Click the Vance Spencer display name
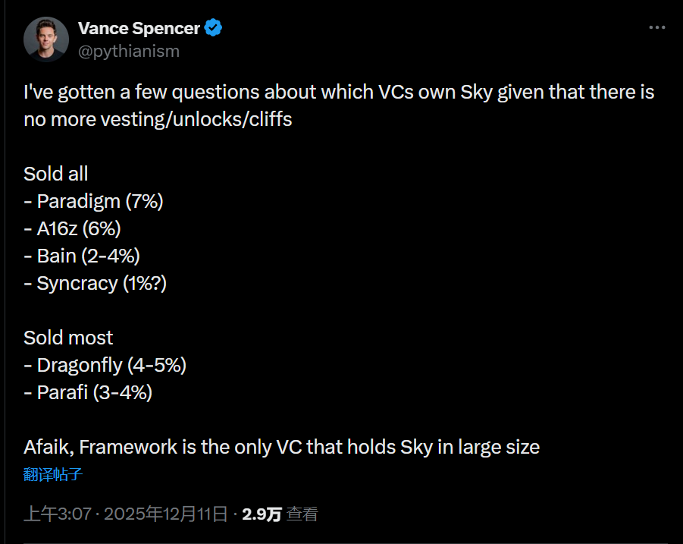 (139, 29)
